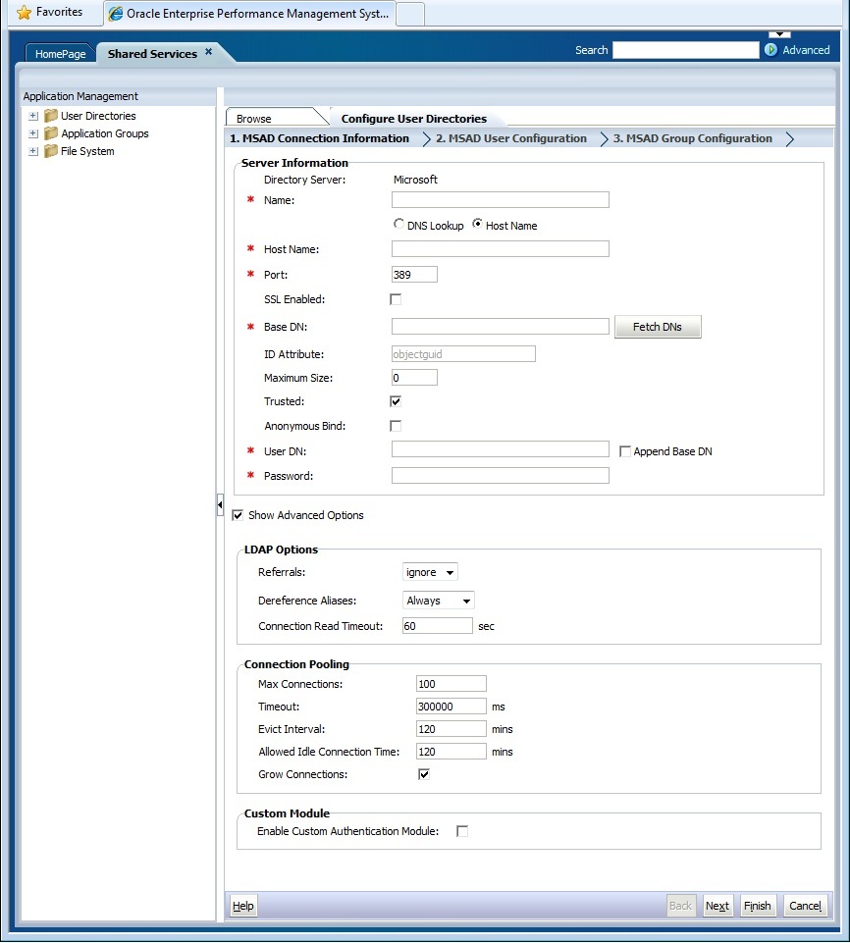
Task: Collapse the left pane with splitter arrow
Action: point(220,504)
